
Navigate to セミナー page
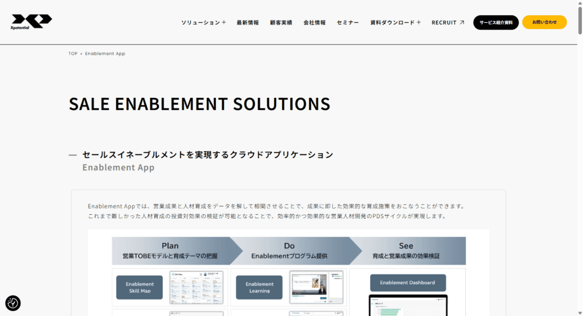(348, 22)
